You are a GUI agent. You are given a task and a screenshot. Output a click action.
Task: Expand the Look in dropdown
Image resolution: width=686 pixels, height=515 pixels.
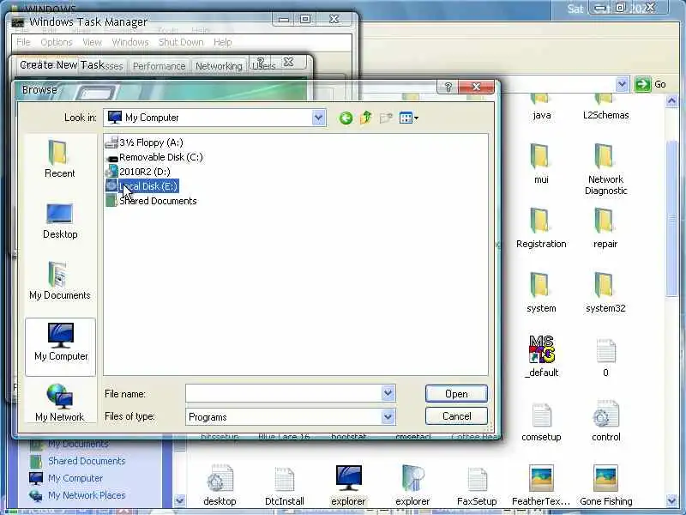[x=318, y=118]
